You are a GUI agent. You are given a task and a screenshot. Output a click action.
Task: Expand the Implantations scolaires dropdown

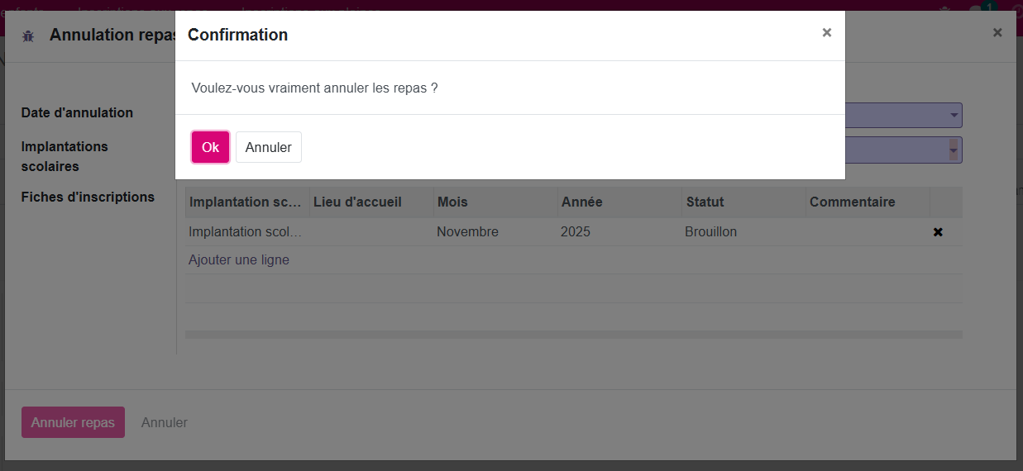(x=954, y=150)
